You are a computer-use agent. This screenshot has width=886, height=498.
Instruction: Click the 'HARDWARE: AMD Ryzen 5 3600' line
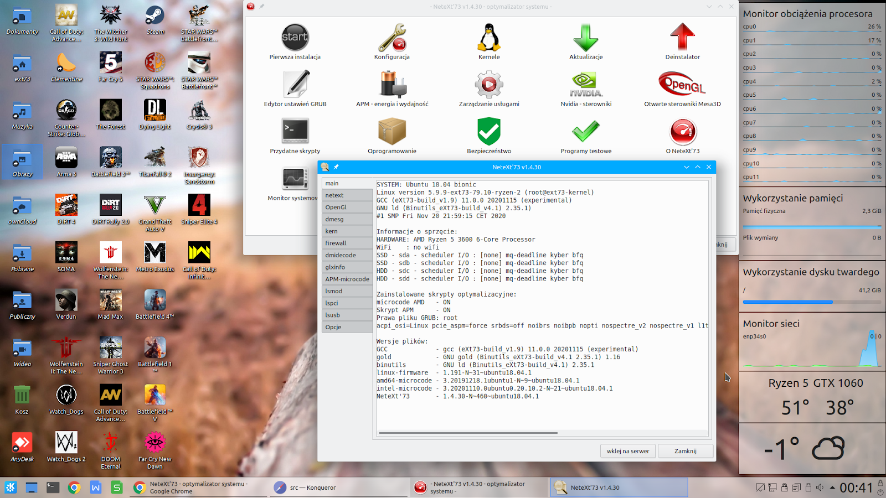point(456,240)
